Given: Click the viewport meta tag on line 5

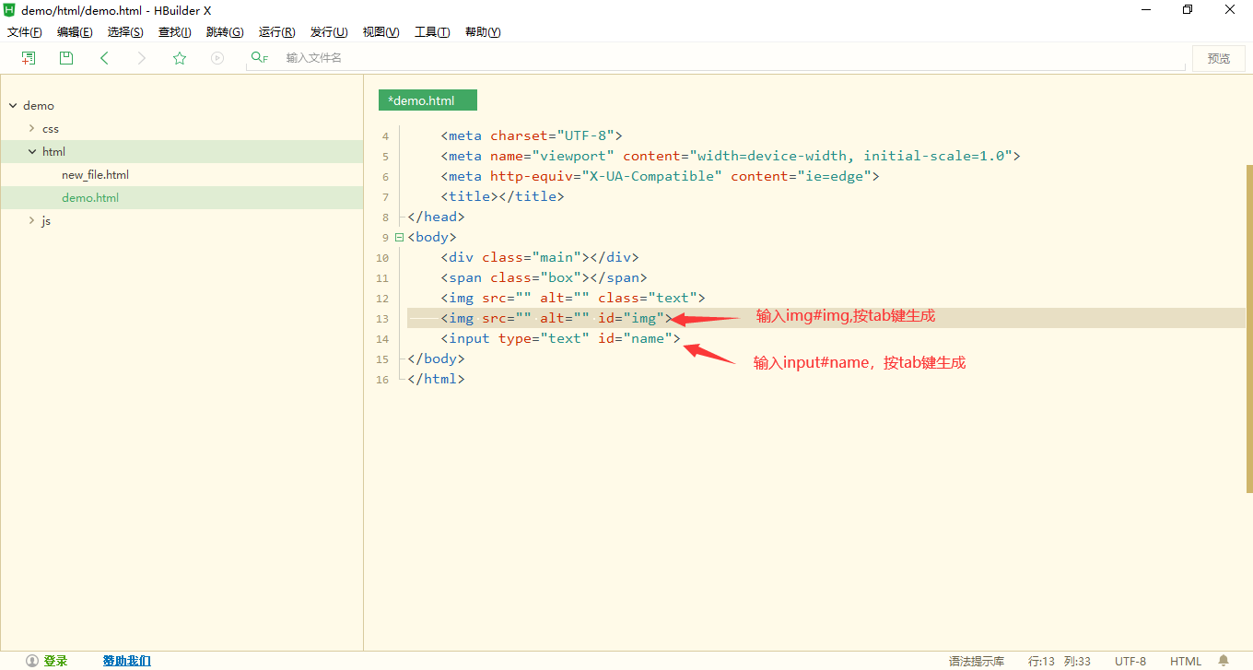Looking at the screenshot, I should [x=731, y=156].
